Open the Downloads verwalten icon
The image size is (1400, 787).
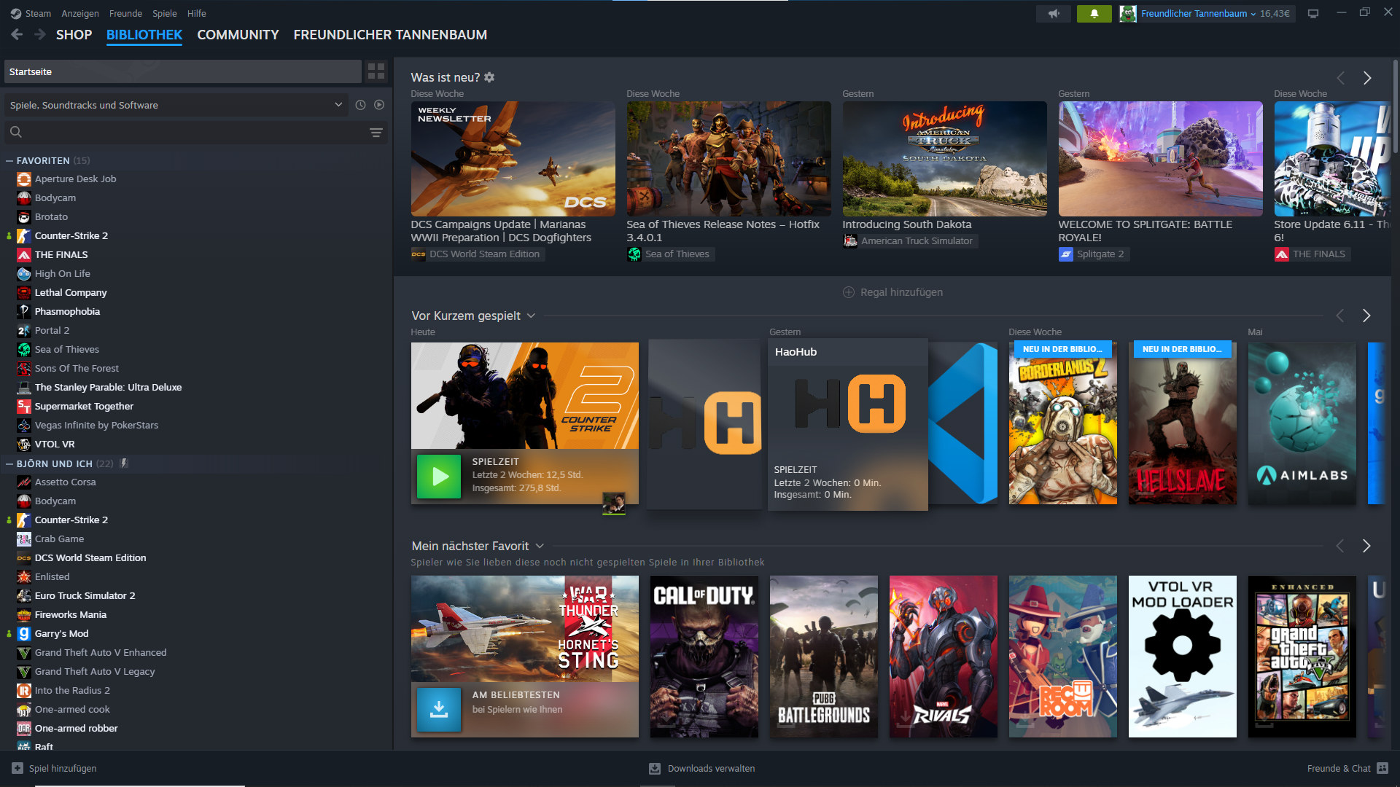click(655, 769)
